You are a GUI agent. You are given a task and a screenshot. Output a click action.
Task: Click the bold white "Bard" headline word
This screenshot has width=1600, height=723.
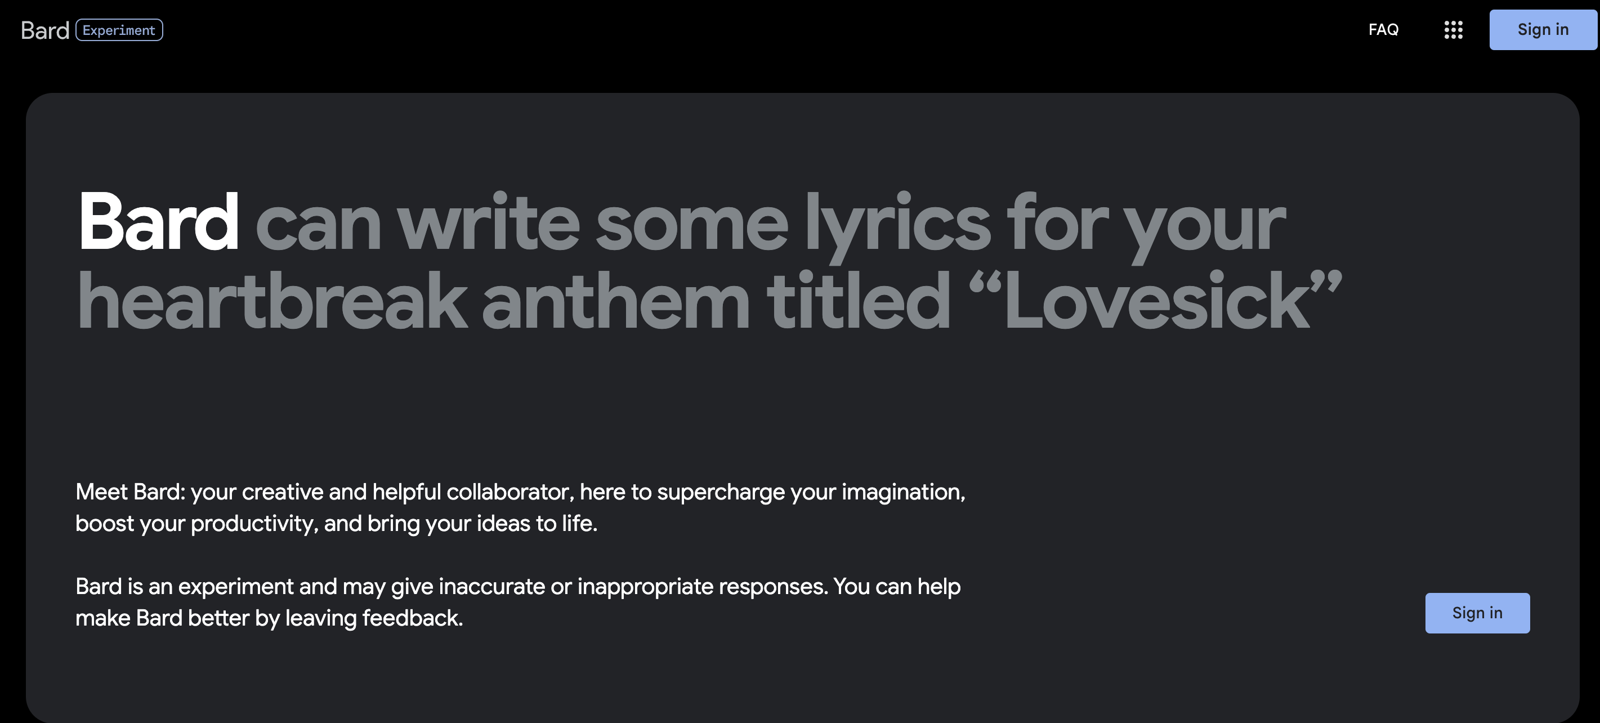[x=158, y=222]
